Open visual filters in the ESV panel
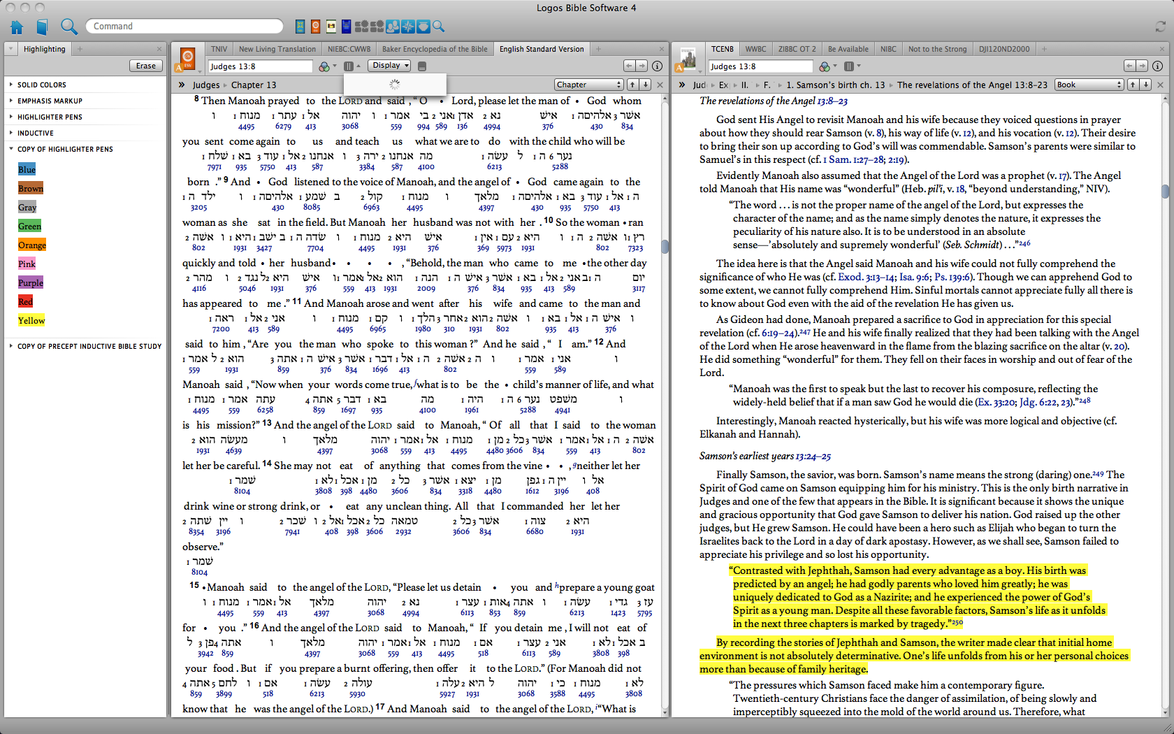The width and height of the screenshot is (1174, 734). 326,66
